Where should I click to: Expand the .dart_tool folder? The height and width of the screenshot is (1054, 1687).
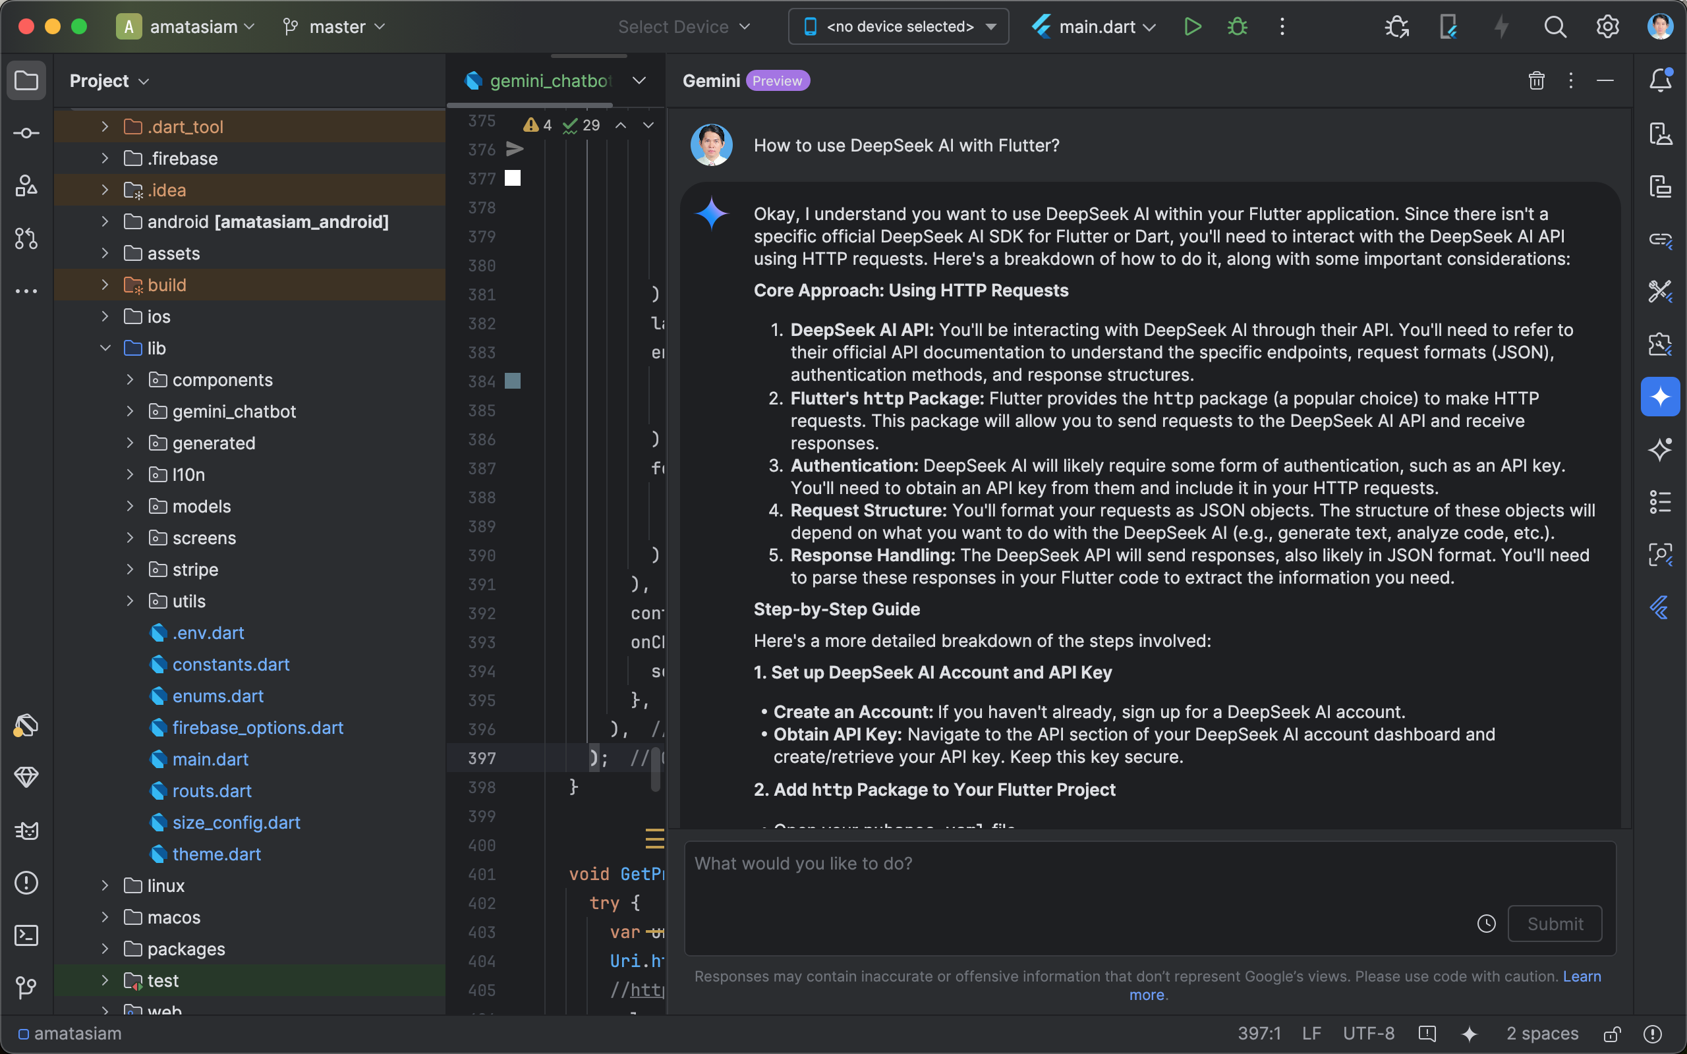click(x=105, y=126)
